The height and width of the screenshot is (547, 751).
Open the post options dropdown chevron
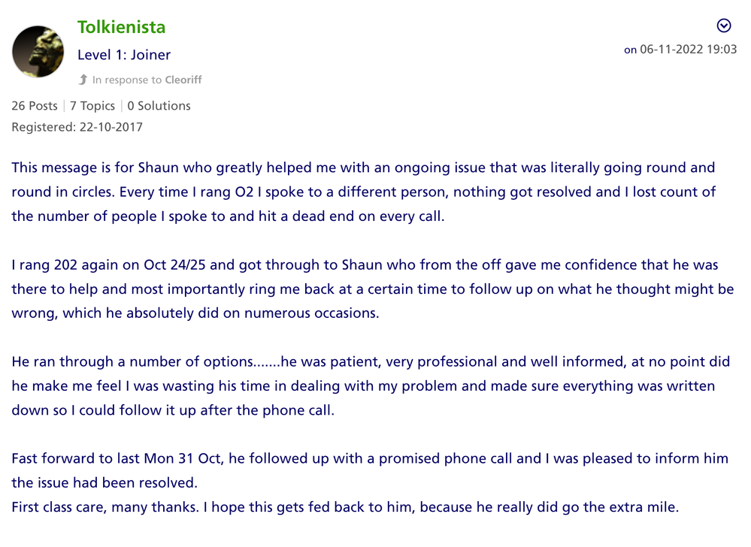pyautogui.click(x=724, y=26)
